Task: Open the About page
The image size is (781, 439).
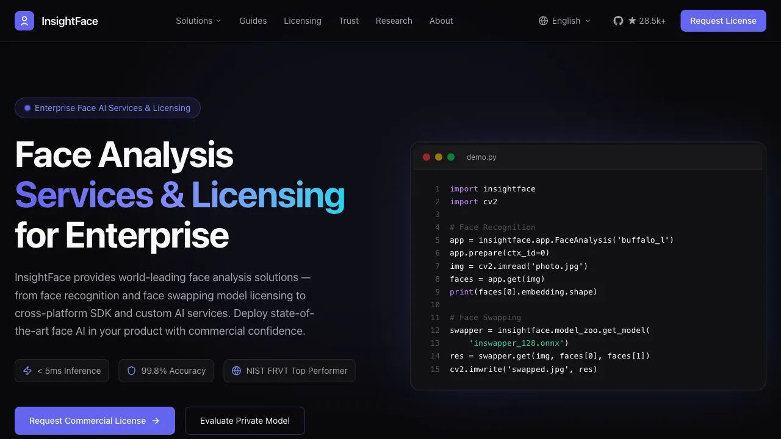Action: (x=441, y=21)
